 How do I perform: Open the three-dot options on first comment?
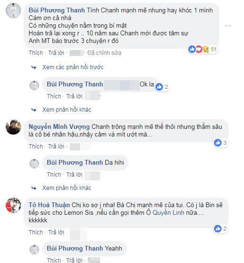click(x=228, y=26)
